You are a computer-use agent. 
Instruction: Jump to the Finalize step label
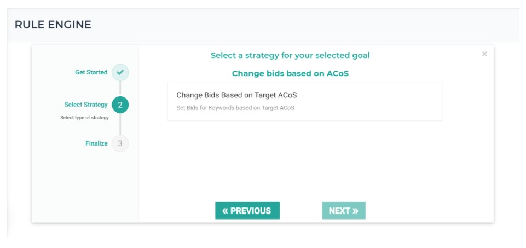point(96,143)
